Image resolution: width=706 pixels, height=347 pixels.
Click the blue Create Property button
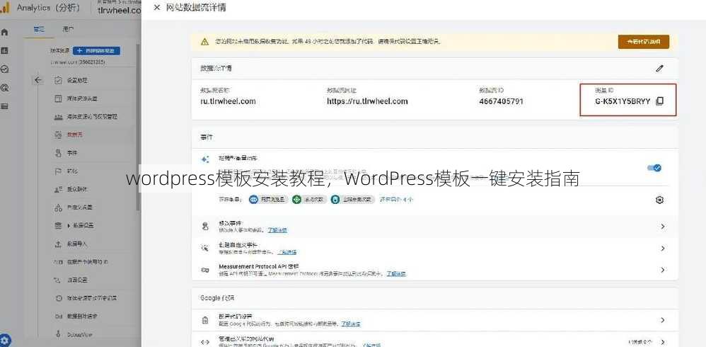point(96,51)
